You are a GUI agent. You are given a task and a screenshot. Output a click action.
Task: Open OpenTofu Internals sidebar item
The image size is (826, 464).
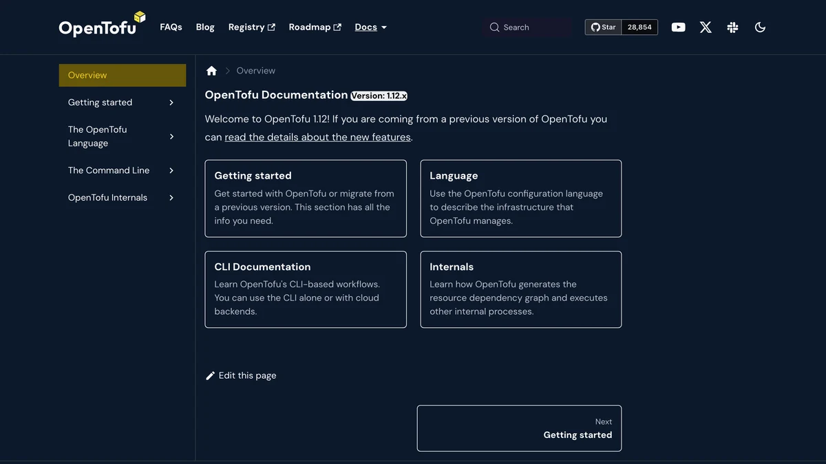107,197
